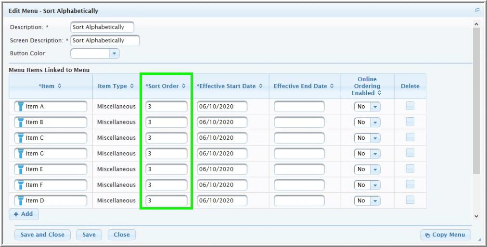Open the Button Color dropdown

[114, 53]
